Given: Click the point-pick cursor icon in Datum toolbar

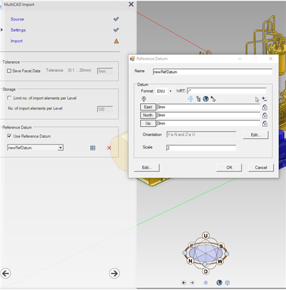Looking at the screenshot, I should (213, 99).
